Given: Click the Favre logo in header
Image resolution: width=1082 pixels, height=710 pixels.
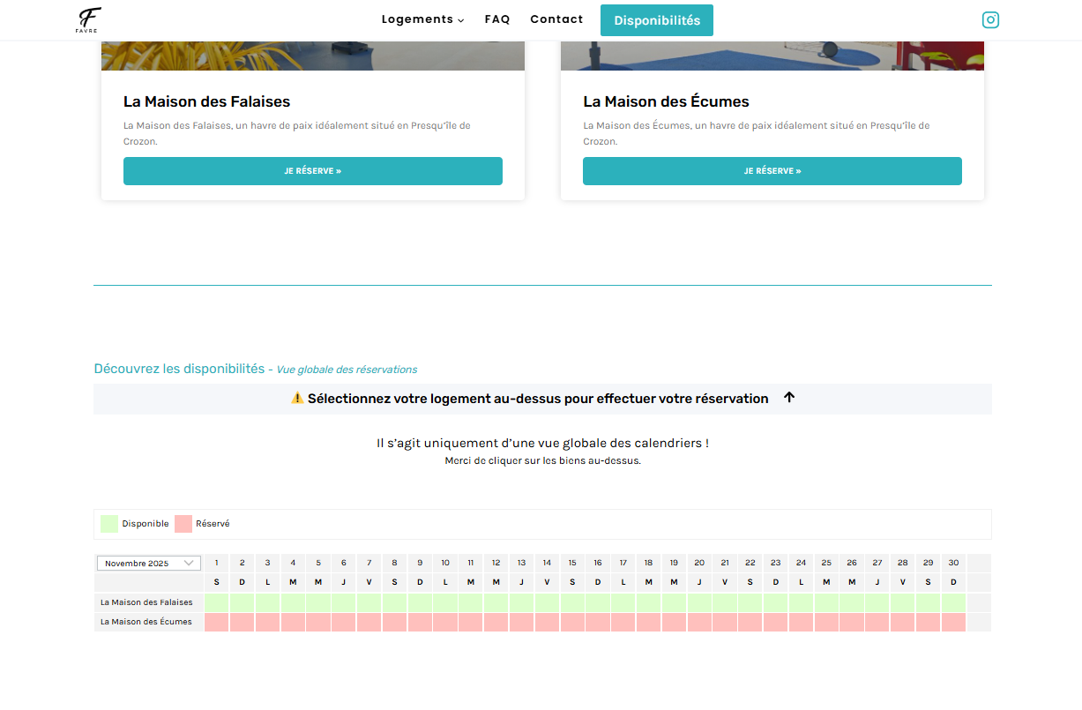Looking at the screenshot, I should [x=88, y=19].
